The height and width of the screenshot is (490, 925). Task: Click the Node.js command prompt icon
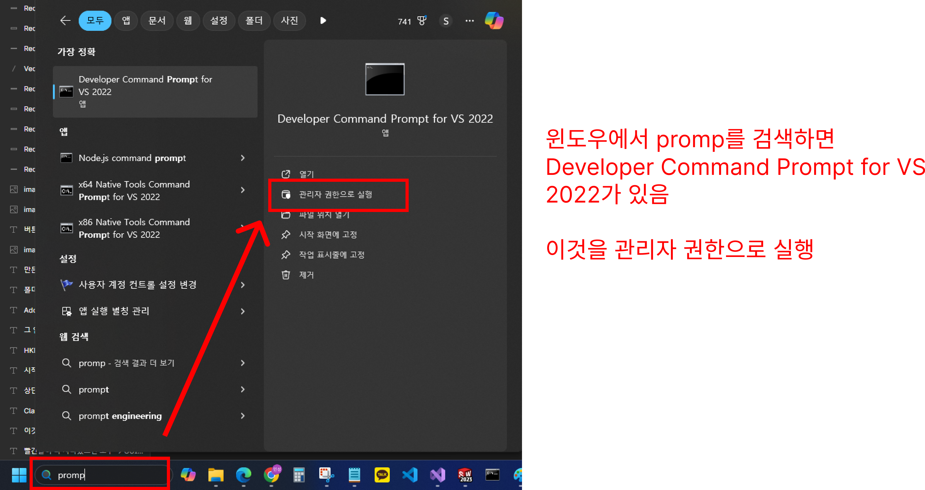coord(66,158)
